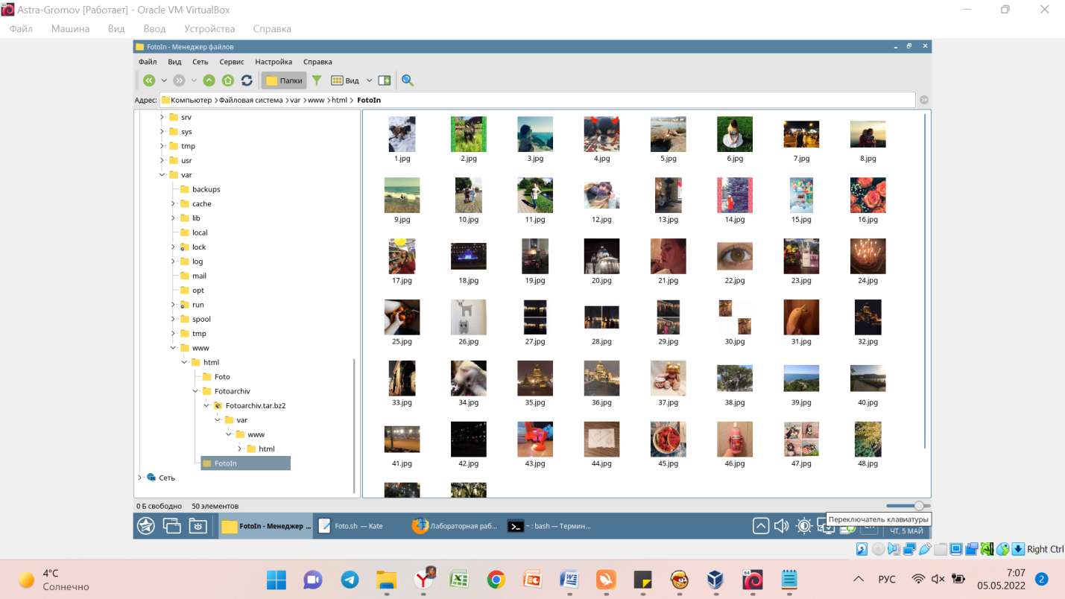Open the Вид dropdown arrow

[369, 80]
